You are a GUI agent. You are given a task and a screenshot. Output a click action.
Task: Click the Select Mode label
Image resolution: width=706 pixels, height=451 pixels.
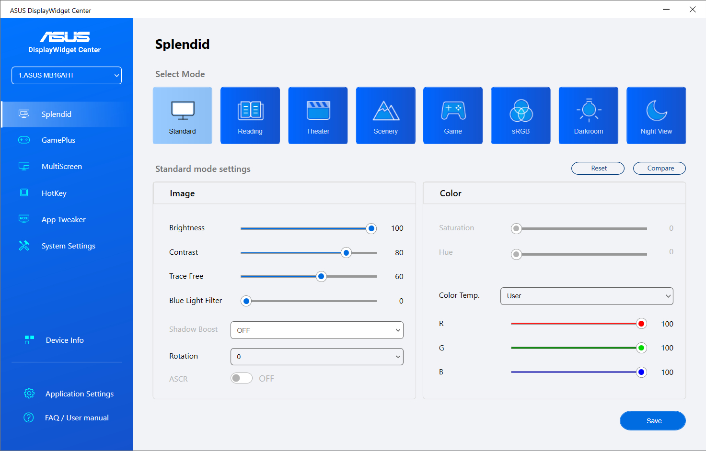pyautogui.click(x=180, y=74)
